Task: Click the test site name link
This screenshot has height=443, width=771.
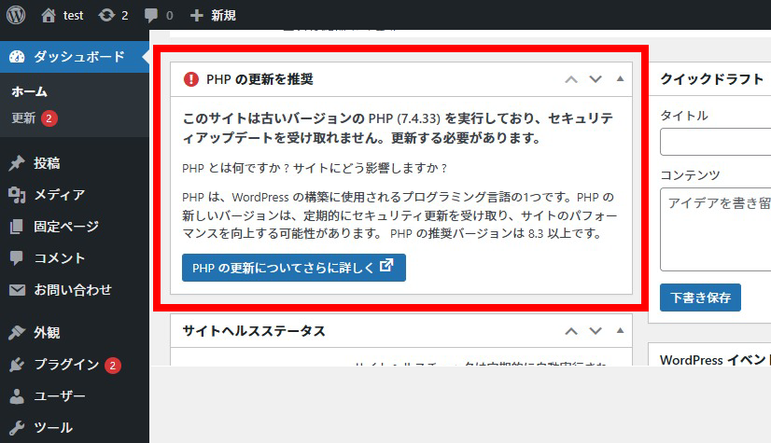Action: 73,16
